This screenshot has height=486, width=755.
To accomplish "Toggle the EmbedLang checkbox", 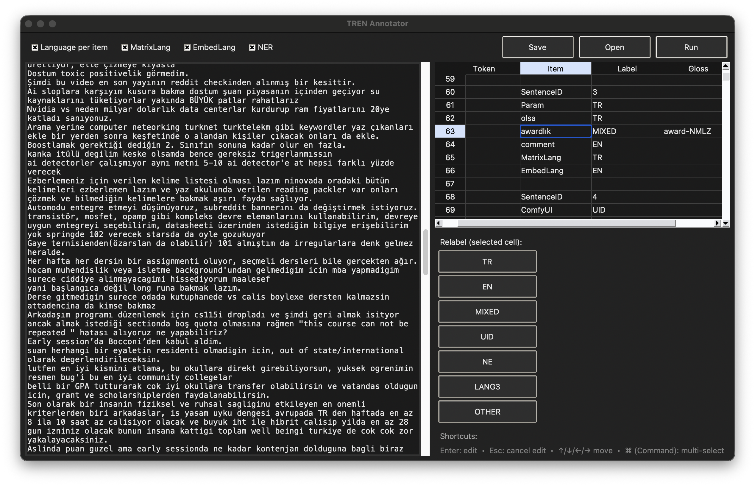I will point(187,47).
